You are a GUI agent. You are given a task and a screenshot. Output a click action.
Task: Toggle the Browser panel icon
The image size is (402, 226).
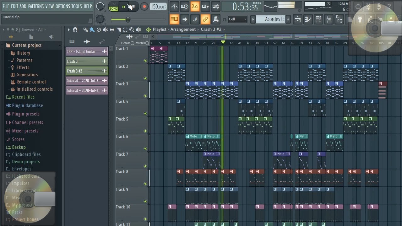[339, 19]
